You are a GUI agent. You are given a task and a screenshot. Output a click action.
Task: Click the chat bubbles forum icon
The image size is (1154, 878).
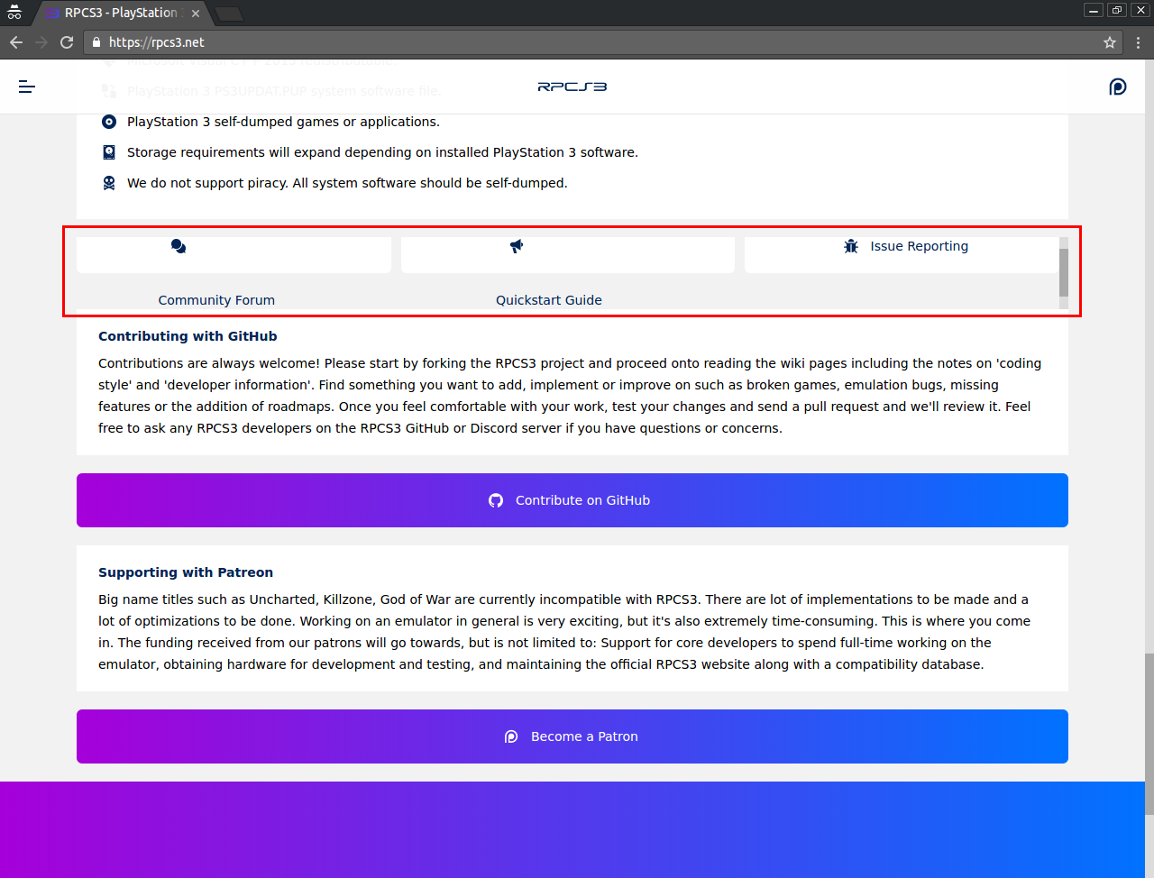coord(179,246)
